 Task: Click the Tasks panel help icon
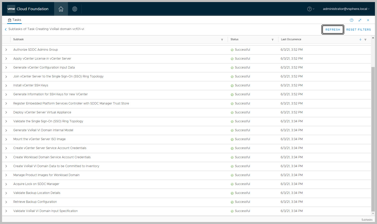tap(351, 20)
